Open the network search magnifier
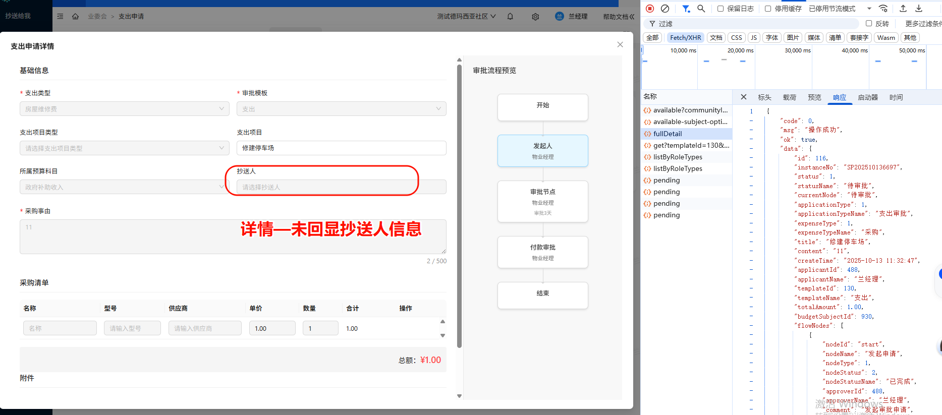Image resolution: width=942 pixels, height=415 pixels. (x=701, y=8)
